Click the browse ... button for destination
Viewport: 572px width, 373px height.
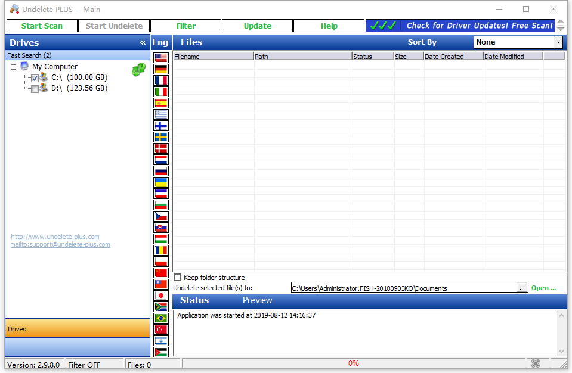click(x=522, y=288)
